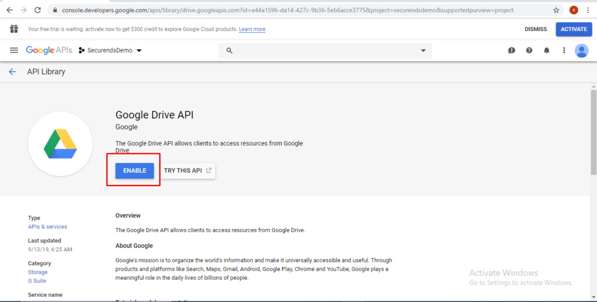
Task: Open the Chrome profile avatar
Action: click(574, 10)
